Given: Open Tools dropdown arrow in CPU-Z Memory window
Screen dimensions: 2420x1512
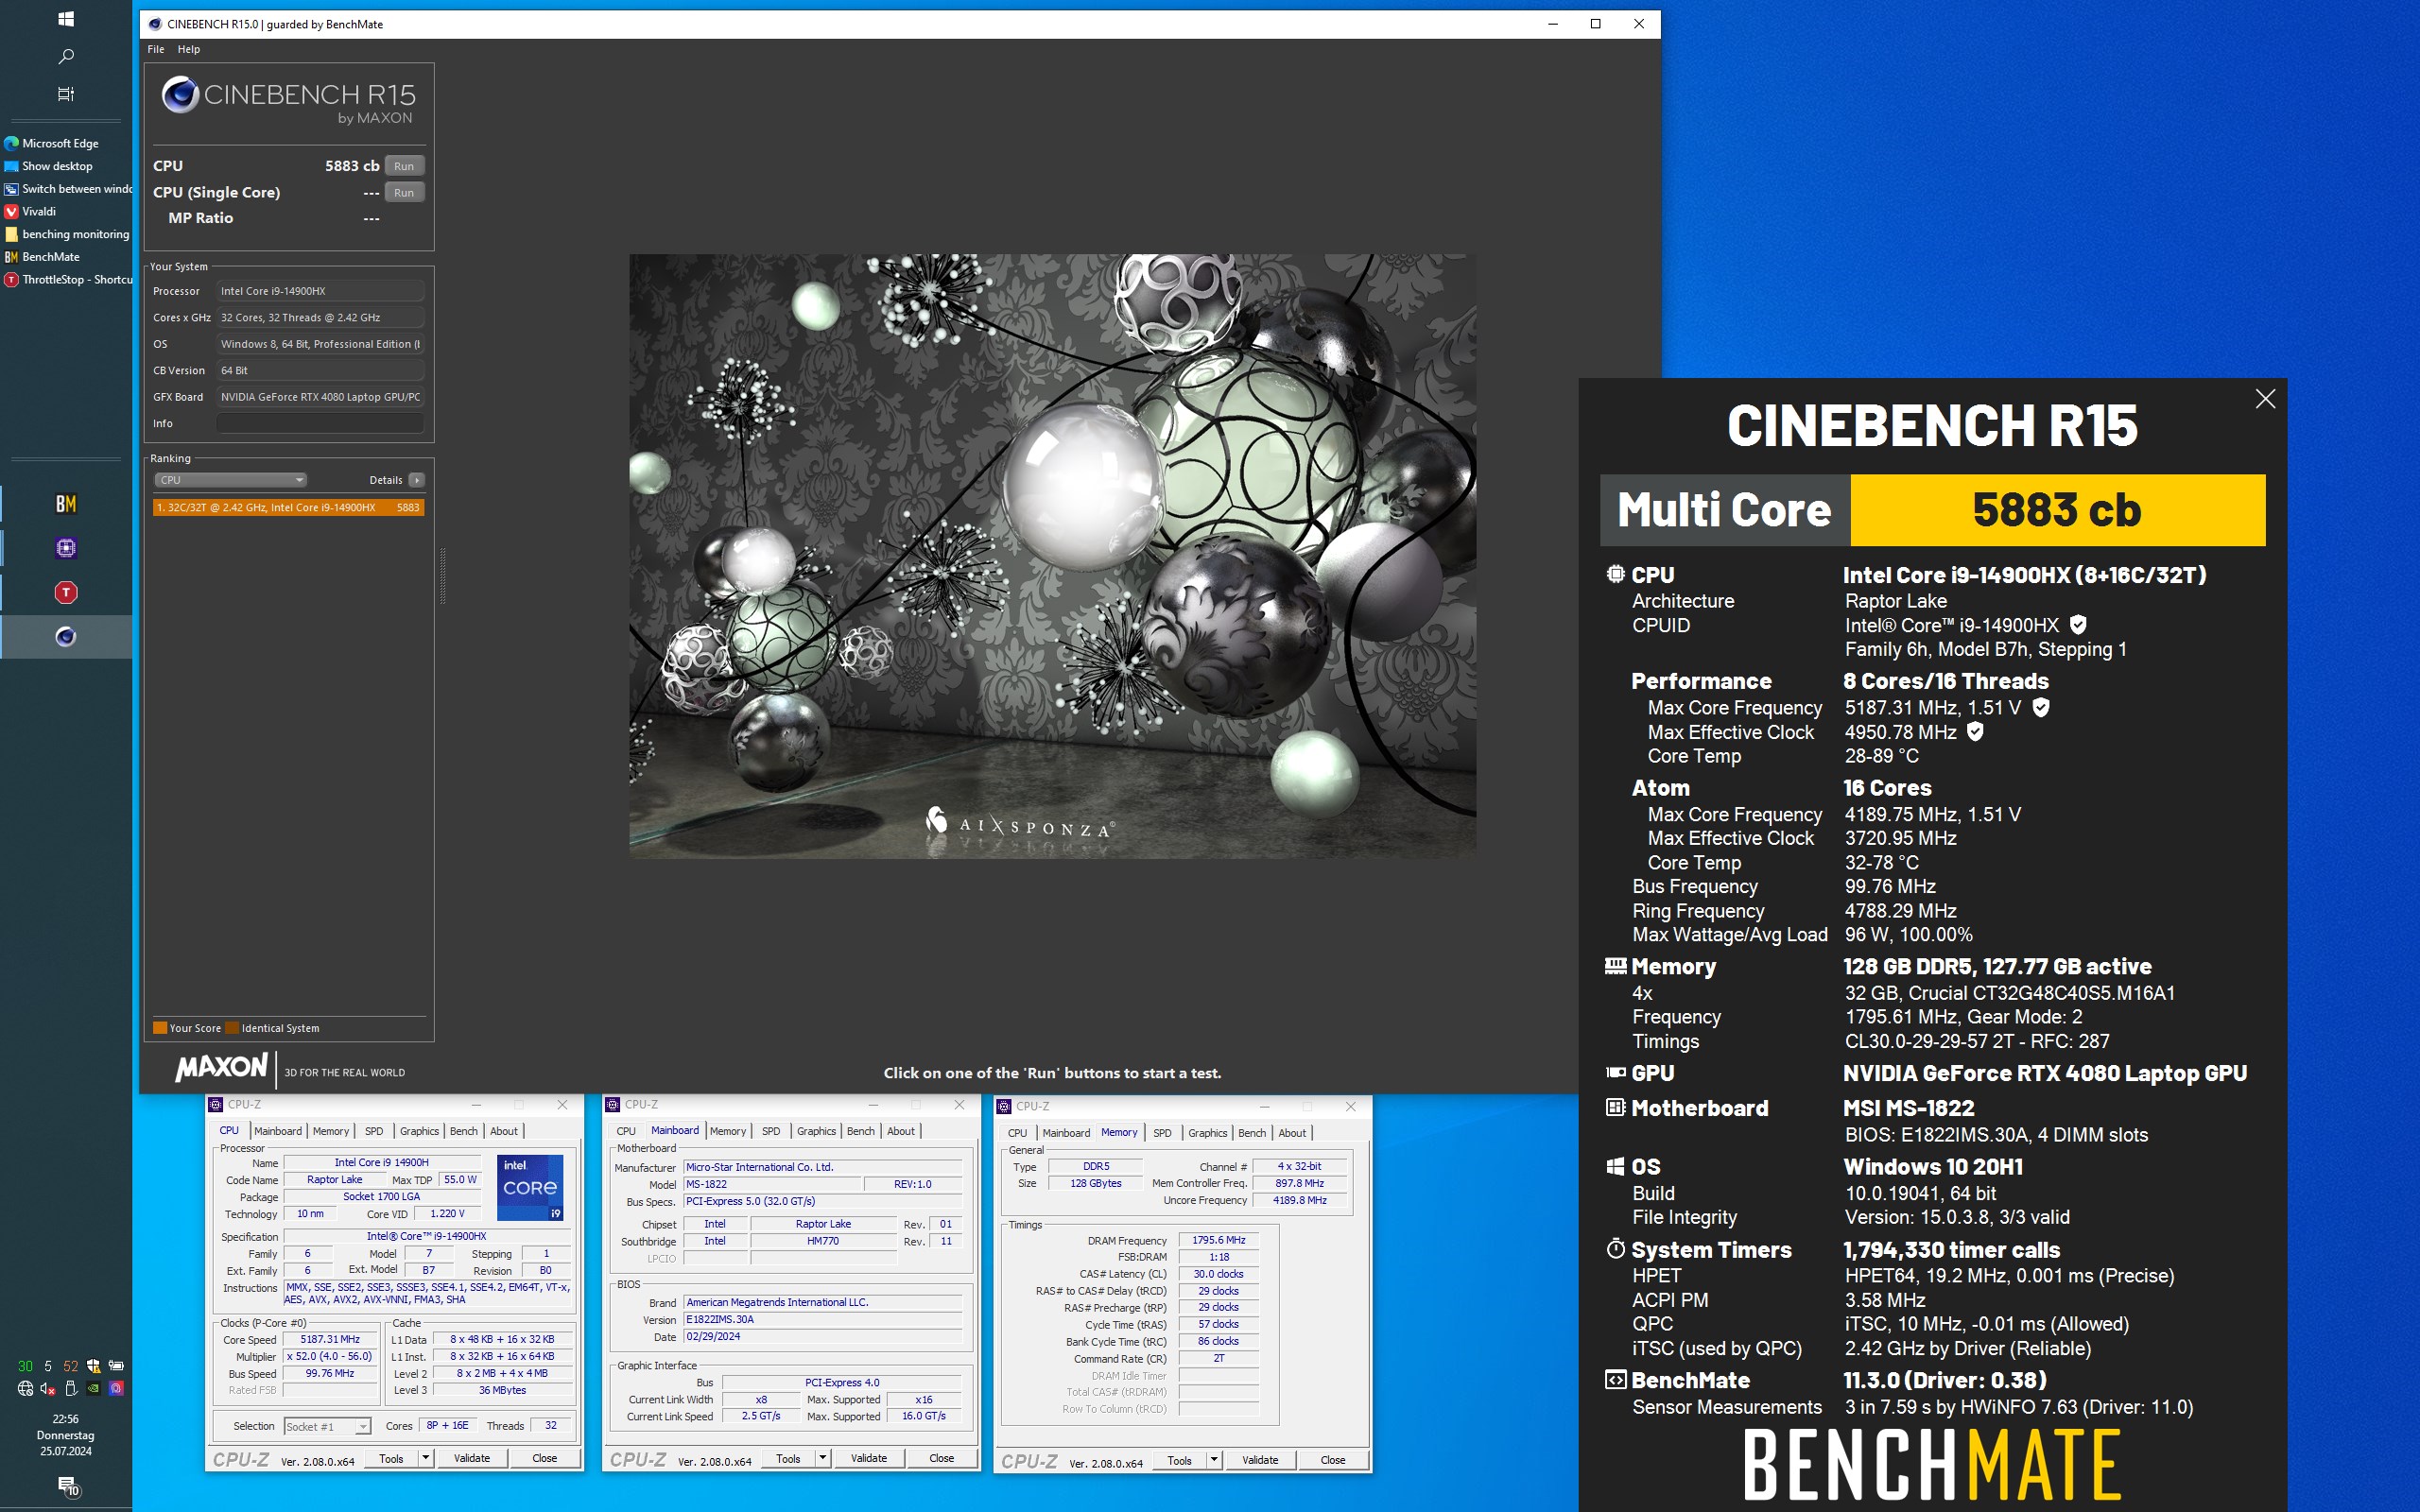Looking at the screenshot, I should pyautogui.click(x=1213, y=1460).
